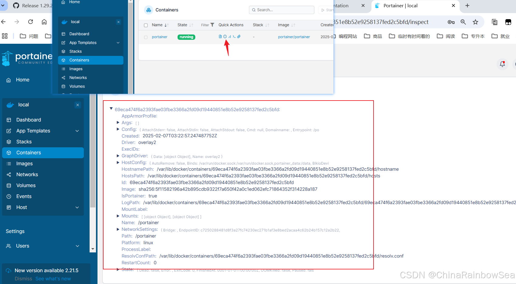Open the portainer/portainer image link
516x284 pixels.
(294, 37)
